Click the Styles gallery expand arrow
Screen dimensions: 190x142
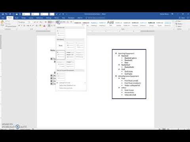coord(173,26)
